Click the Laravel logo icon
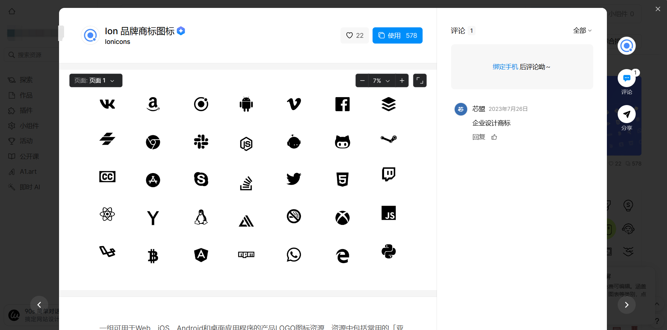 click(107, 251)
